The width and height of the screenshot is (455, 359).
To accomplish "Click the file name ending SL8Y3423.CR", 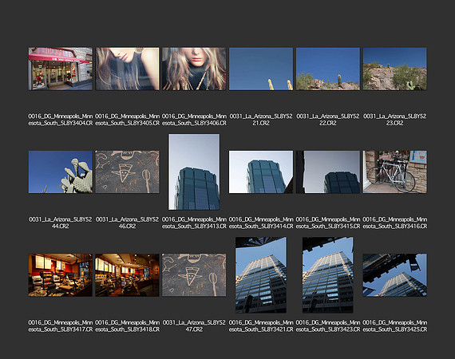I will (x=328, y=326).
